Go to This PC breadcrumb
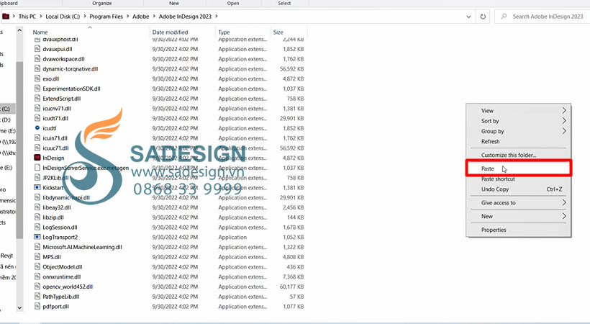The width and height of the screenshot is (590, 324). click(x=27, y=17)
